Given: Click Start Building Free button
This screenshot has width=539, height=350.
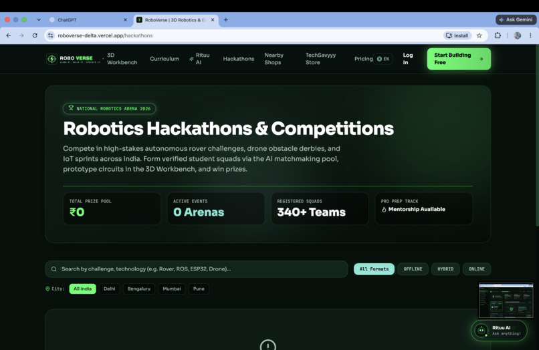Looking at the screenshot, I should [459, 59].
